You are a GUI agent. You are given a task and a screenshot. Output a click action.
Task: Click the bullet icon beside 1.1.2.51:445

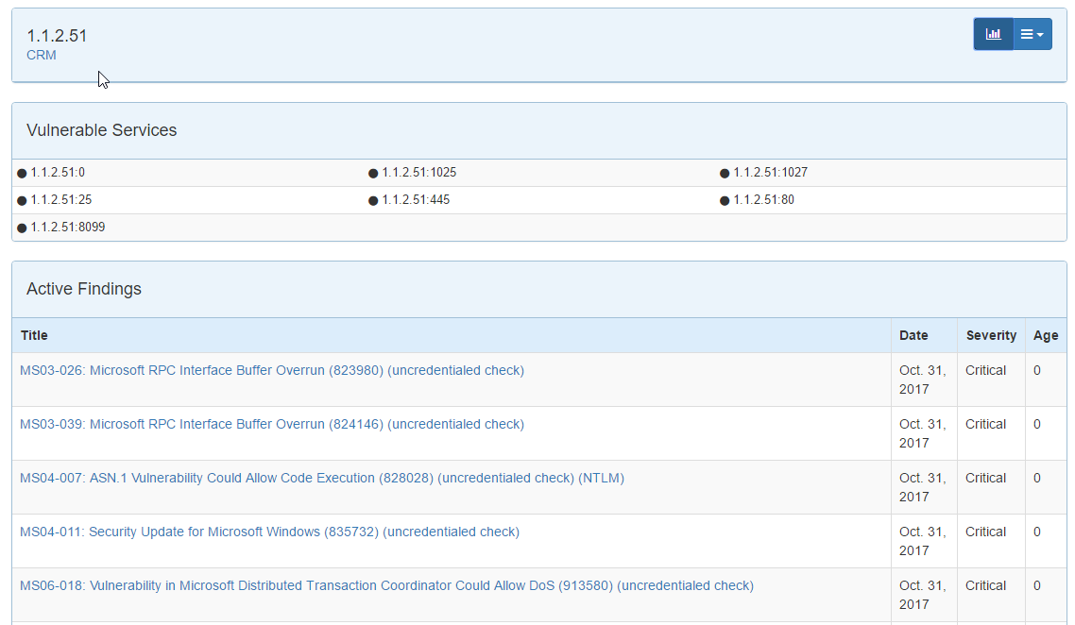point(373,201)
